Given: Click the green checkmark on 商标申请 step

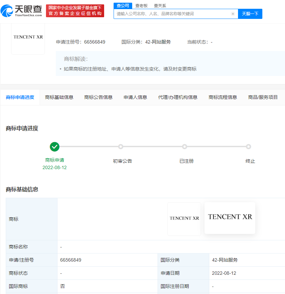Looking at the screenshot, I should (x=54, y=147).
